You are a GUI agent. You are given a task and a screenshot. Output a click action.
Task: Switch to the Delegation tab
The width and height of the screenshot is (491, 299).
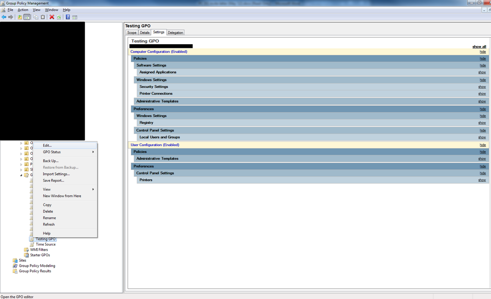[x=175, y=32]
